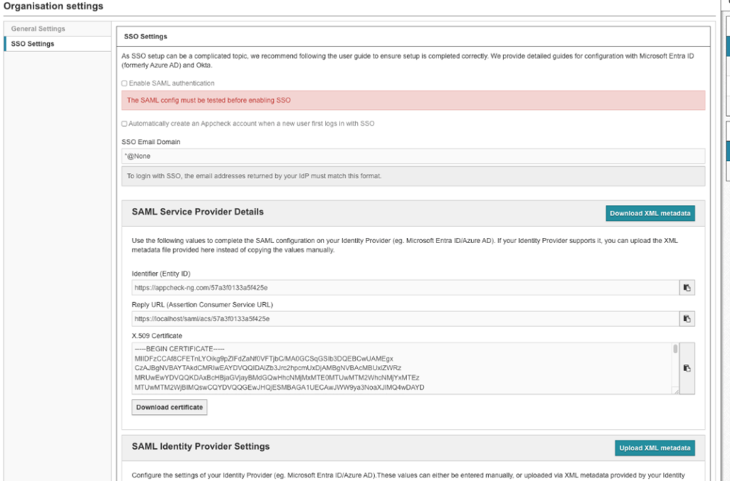
Task: Click the certificate box scrollbar up arrow
Action: (675, 346)
